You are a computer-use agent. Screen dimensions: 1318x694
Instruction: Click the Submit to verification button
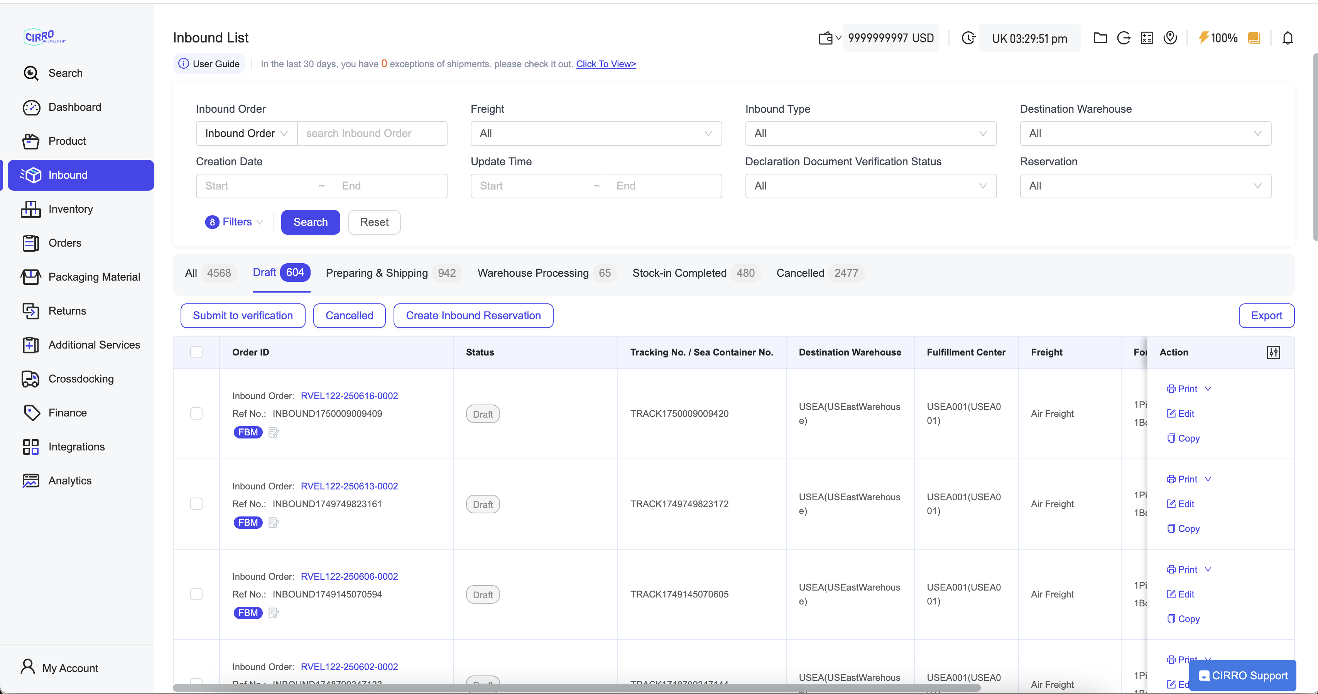point(243,316)
